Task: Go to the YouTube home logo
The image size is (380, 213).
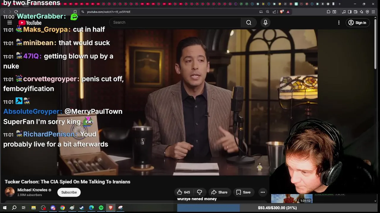Action: (30, 23)
